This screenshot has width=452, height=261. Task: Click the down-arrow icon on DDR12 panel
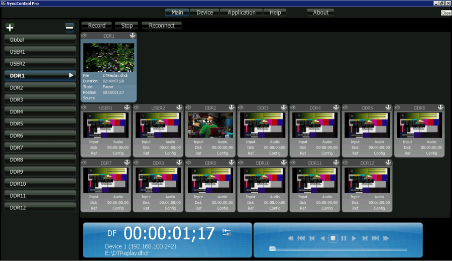click(388, 163)
